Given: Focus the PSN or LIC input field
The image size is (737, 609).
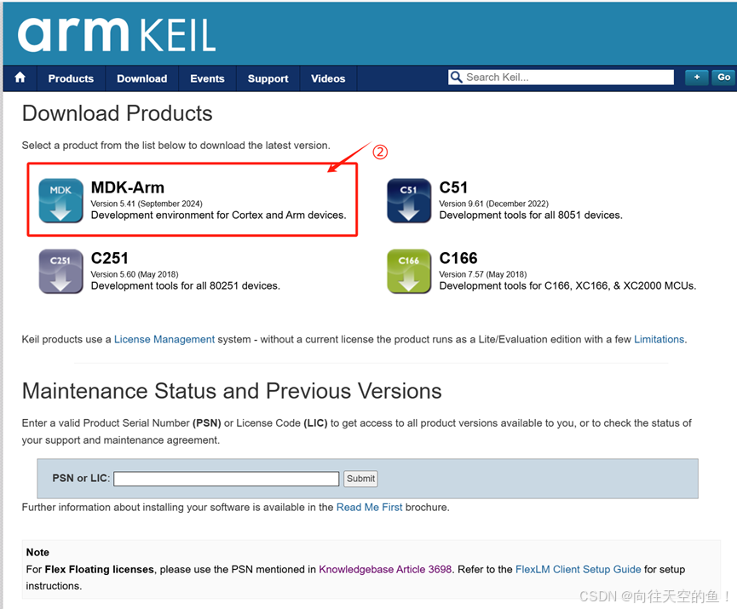Looking at the screenshot, I should tap(226, 479).
